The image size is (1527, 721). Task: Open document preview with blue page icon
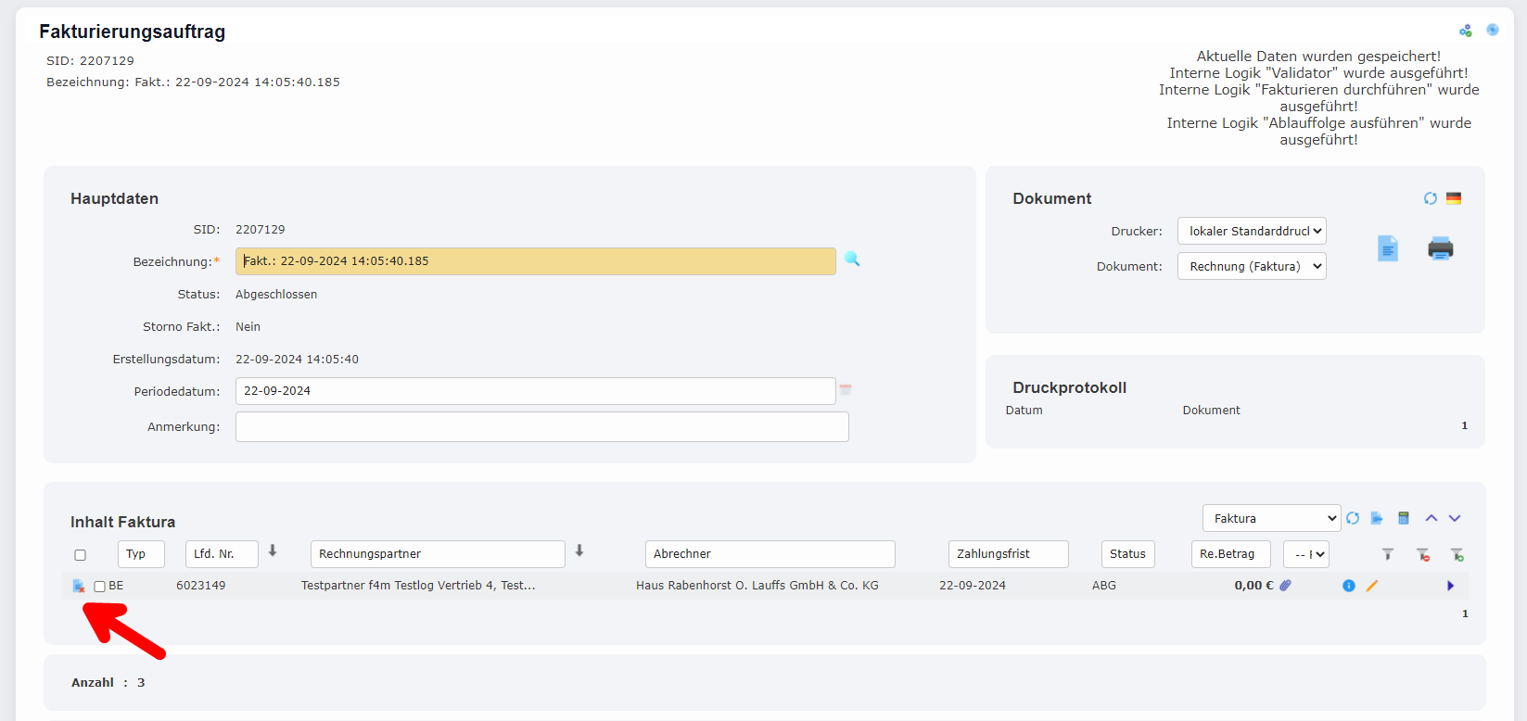(1387, 248)
